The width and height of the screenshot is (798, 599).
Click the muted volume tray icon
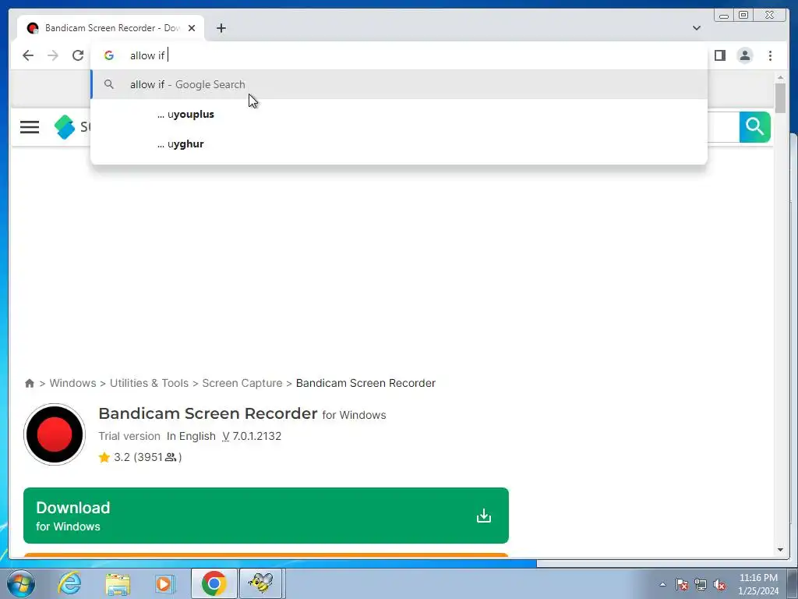(719, 584)
